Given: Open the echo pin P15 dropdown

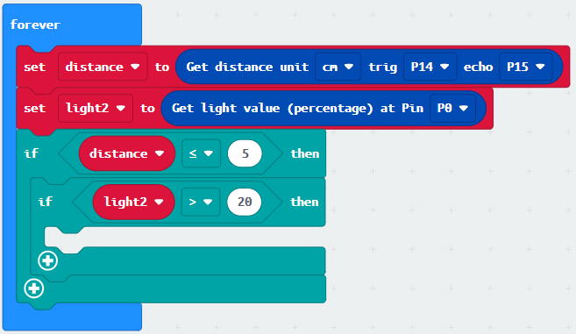Looking at the screenshot, I should (526, 67).
